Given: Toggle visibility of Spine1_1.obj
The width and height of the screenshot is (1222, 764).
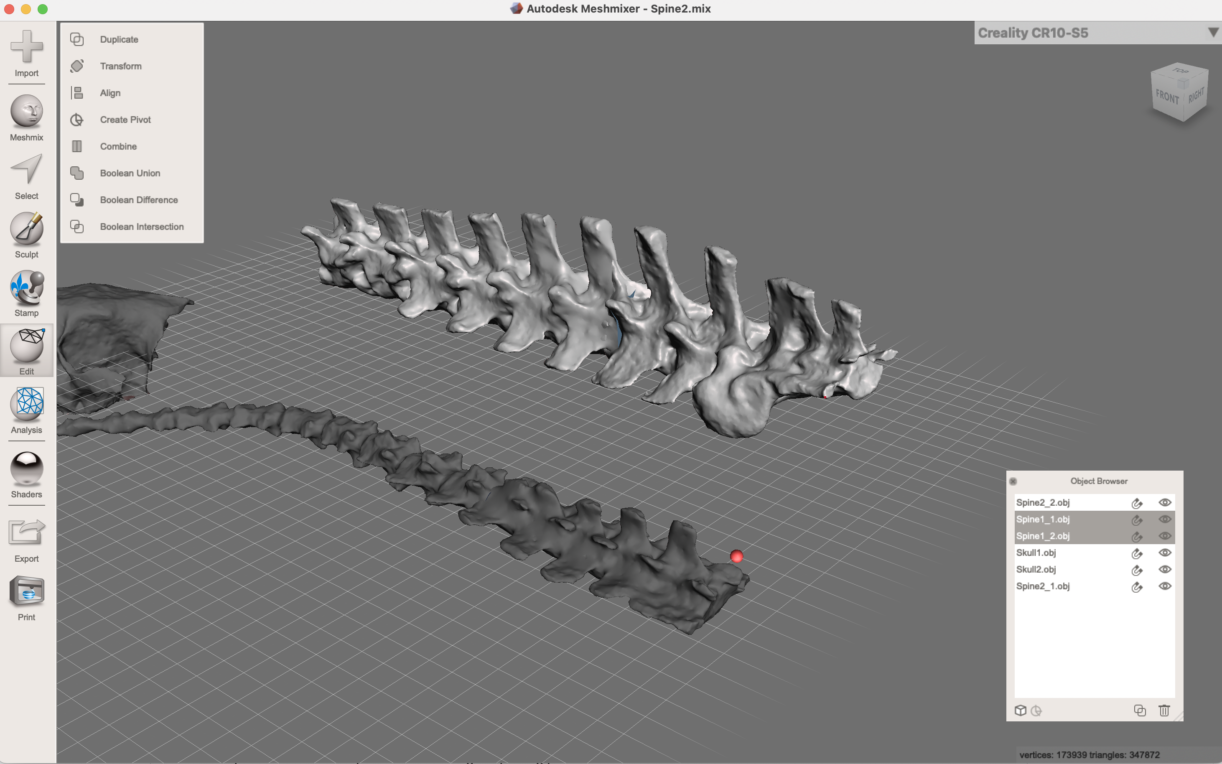Looking at the screenshot, I should point(1165,519).
